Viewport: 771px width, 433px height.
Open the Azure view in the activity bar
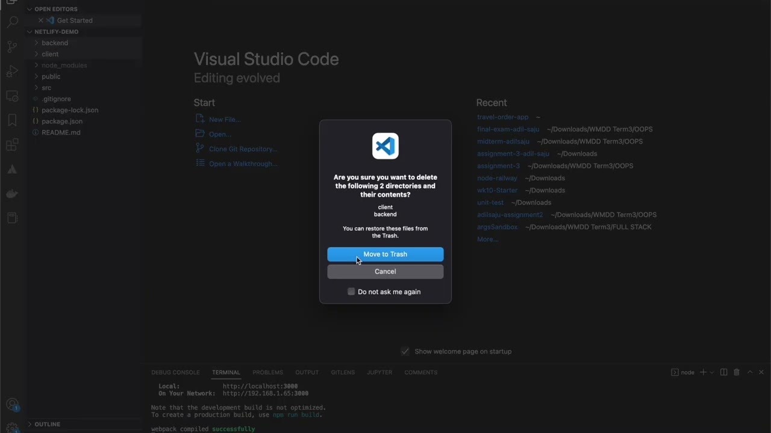(12, 170)
